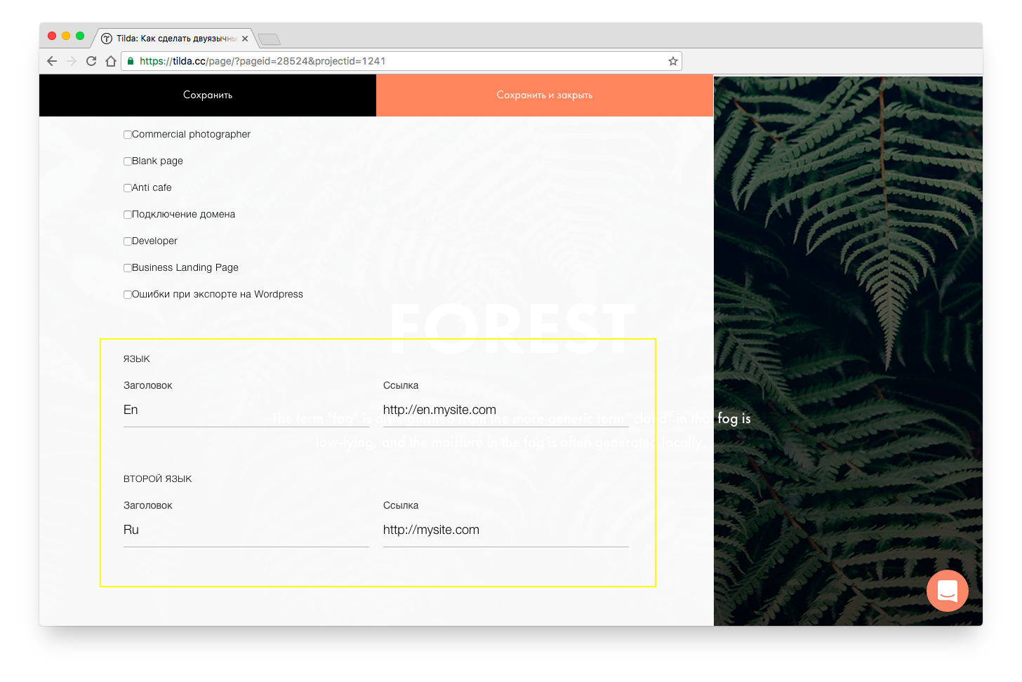
Task: Close the Tilda browser tab
Action: [245, 39]
